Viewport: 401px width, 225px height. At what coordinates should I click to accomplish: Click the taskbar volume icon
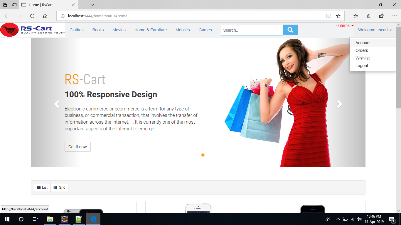click(x=359, y=219)
